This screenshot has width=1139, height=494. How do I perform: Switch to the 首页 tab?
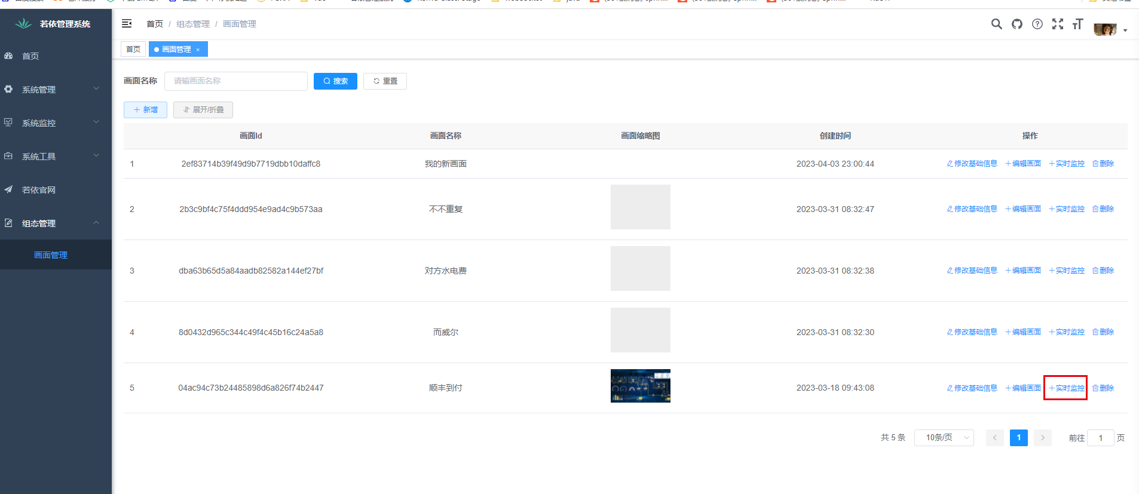133,50
